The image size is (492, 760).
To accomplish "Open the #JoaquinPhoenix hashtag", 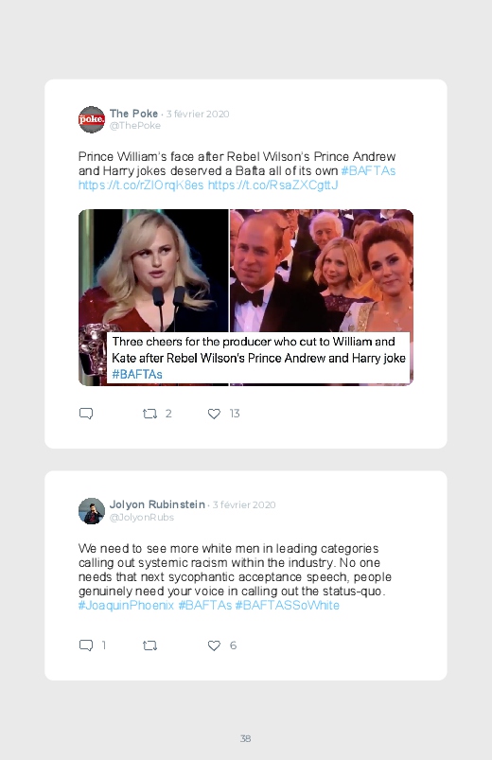I will (126, 605).
